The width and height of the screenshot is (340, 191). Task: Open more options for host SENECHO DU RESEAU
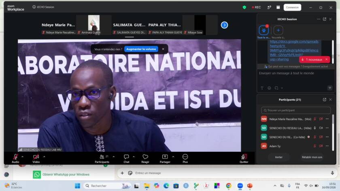coord(327,128)
